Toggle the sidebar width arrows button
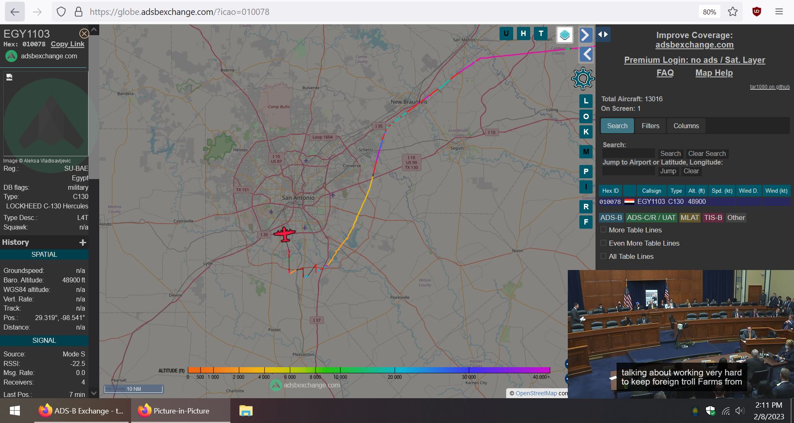The height and width of the screenshot is (423, 794). (603, 34)
